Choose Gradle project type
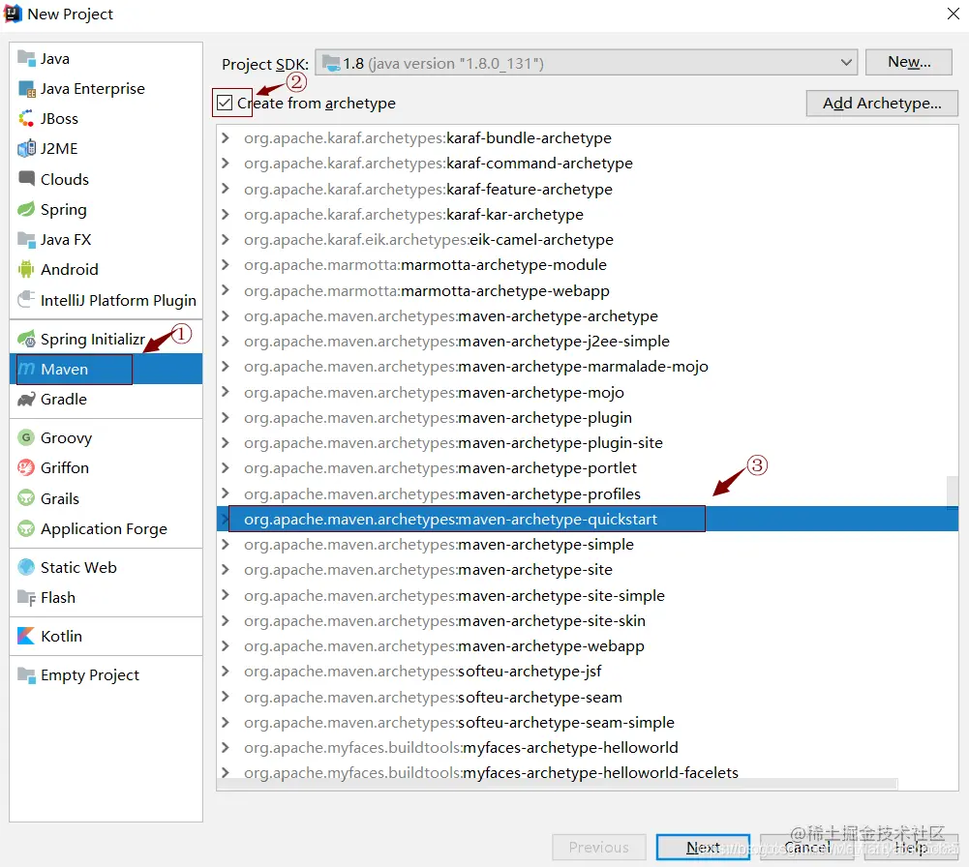Screen dimensions: 969x867 (x=106, y=400)
